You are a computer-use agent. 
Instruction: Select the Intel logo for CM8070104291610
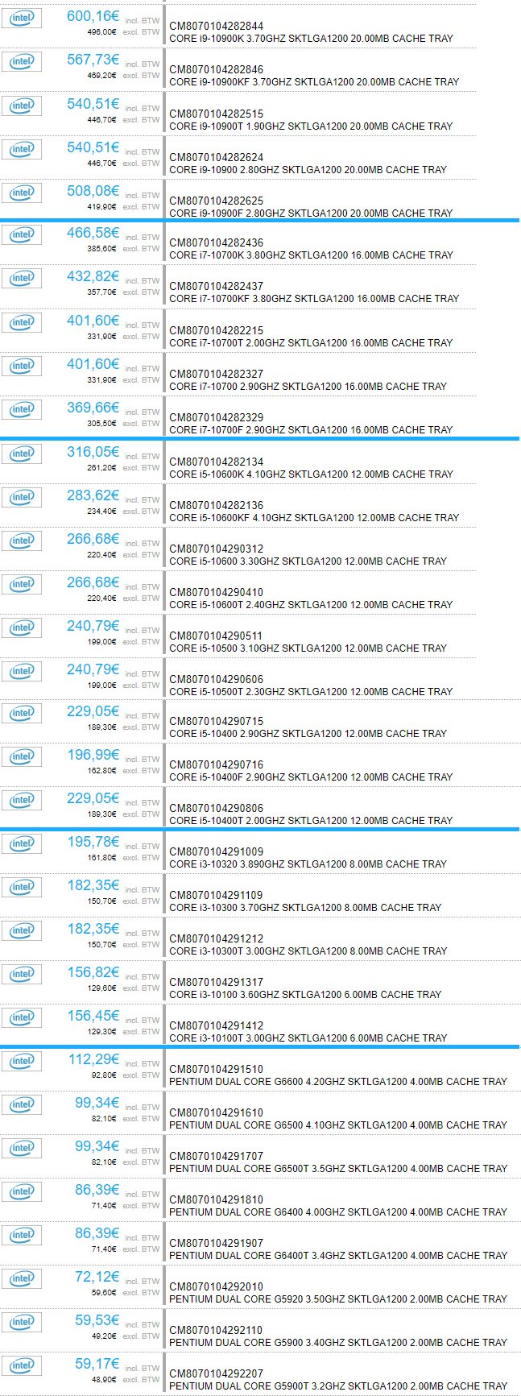pos(22,1104)
